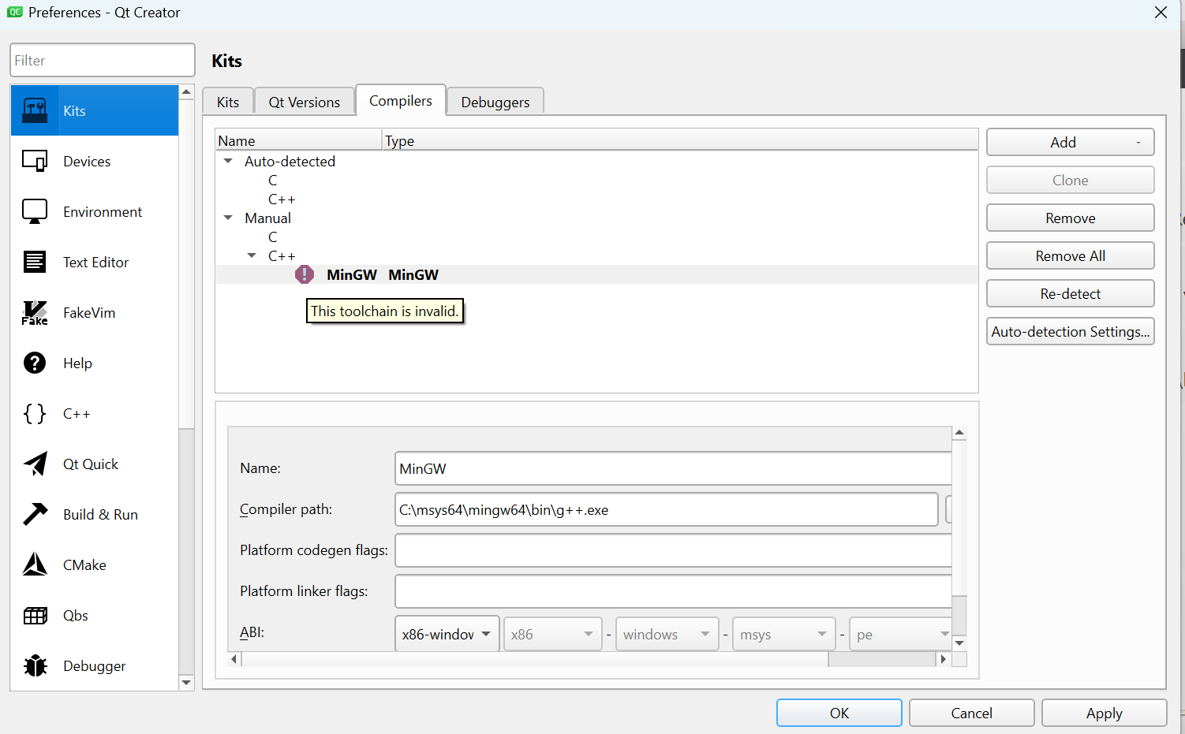Click the Re-detect button

coord(1070,293)
